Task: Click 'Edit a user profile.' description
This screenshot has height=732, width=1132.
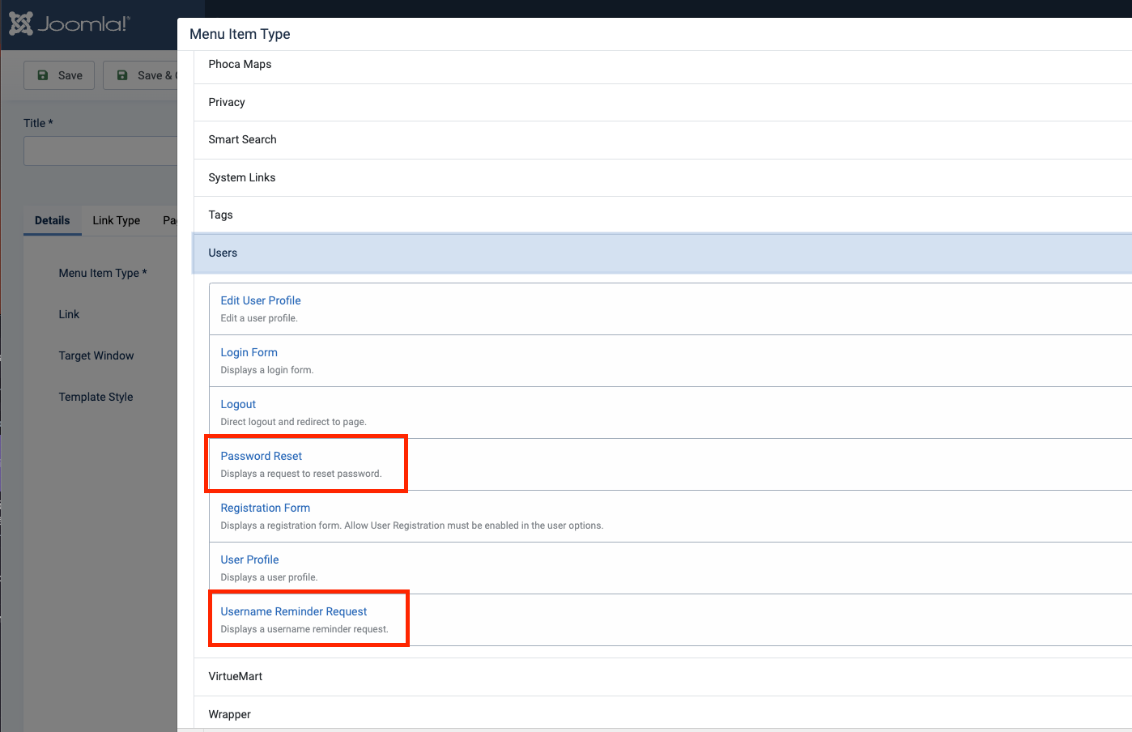Action: coord(259,318)
